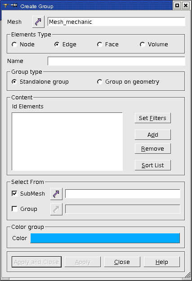Click the Mesh selection arrow icon
This screenshot has width=192, height=281.
pos(38,22)
